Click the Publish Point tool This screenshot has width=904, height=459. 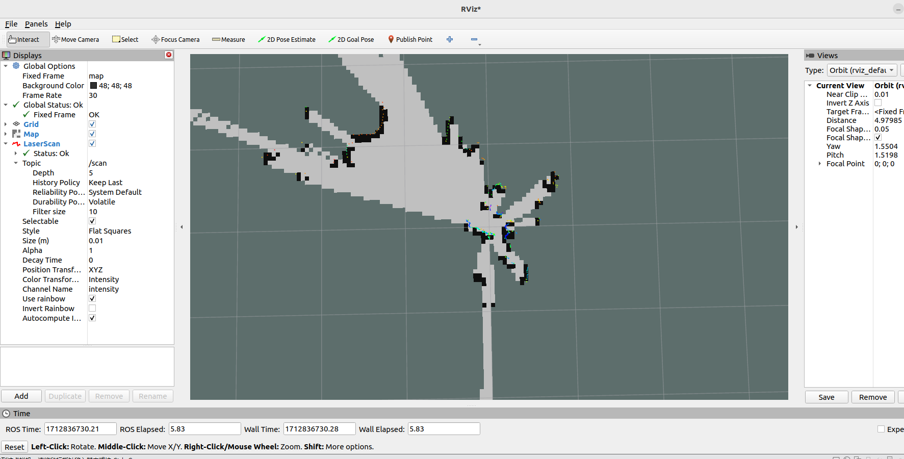coord(410,39)
